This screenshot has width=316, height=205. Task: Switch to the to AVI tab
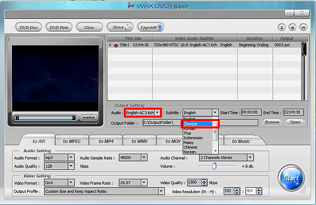coord(39,141)
